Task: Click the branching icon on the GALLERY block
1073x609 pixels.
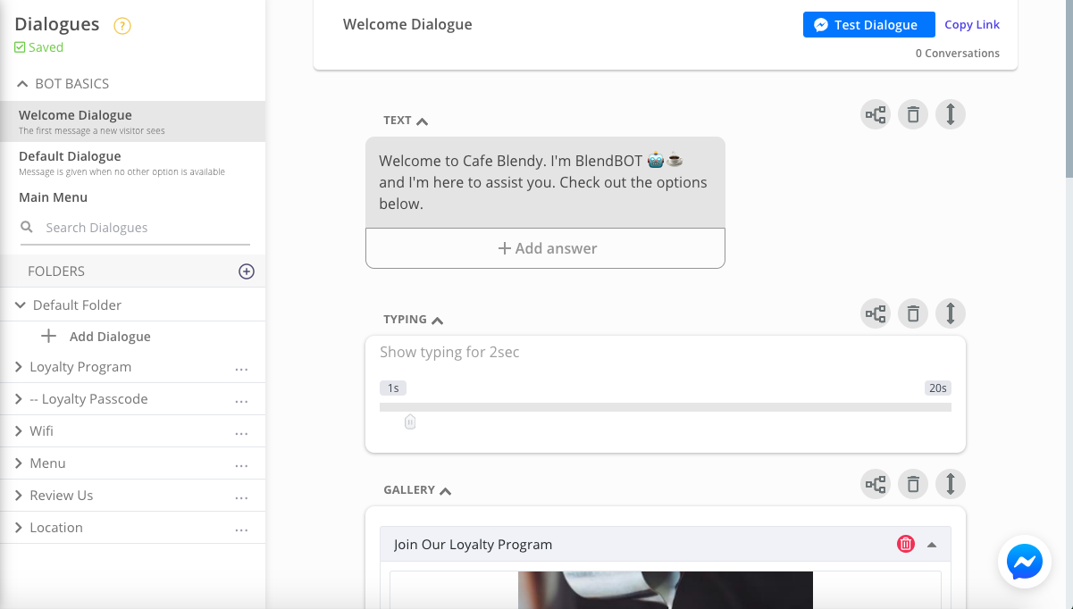Action: pos(875,484)
